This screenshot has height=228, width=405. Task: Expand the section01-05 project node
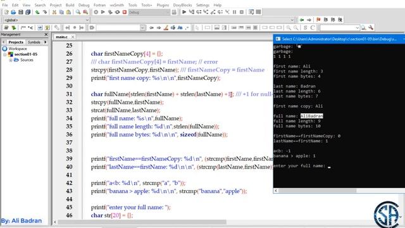coord(4,54)
